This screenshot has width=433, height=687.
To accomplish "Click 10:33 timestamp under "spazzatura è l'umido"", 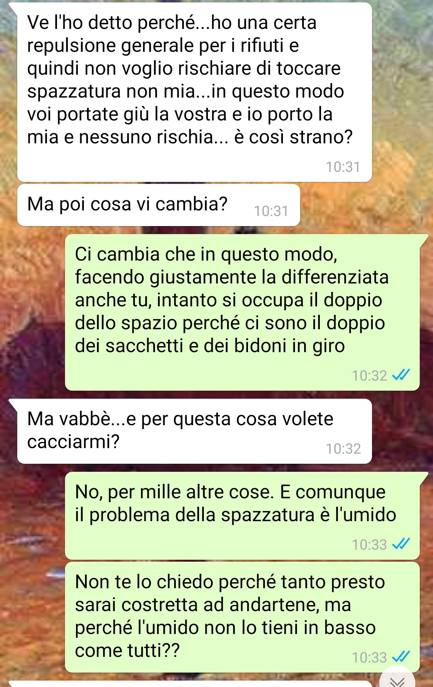I will [x=370, y=544].
